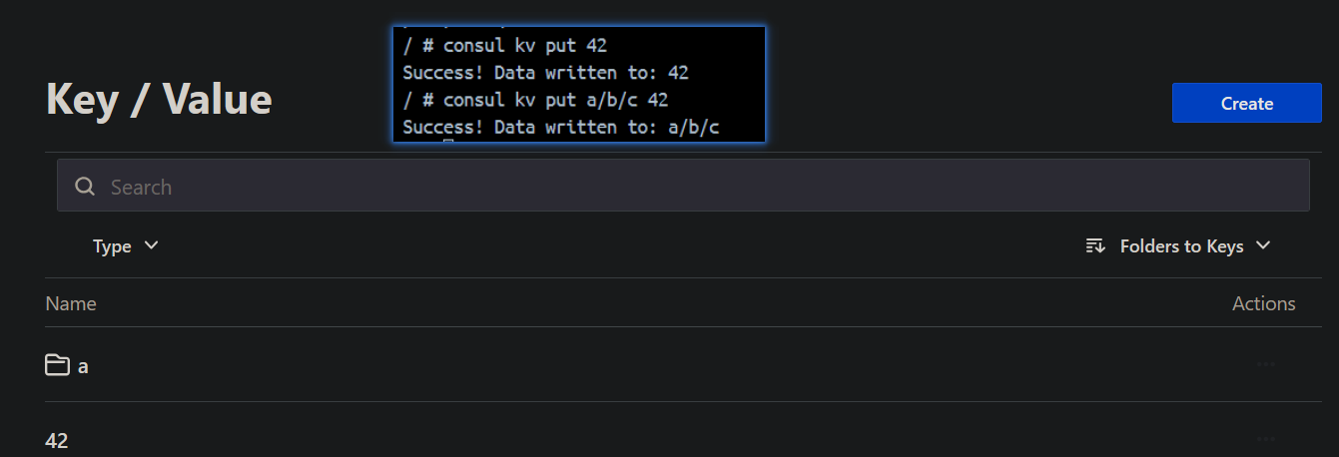Click the magnifying glass search icon

pyautogui.click(x=85, y=187)
